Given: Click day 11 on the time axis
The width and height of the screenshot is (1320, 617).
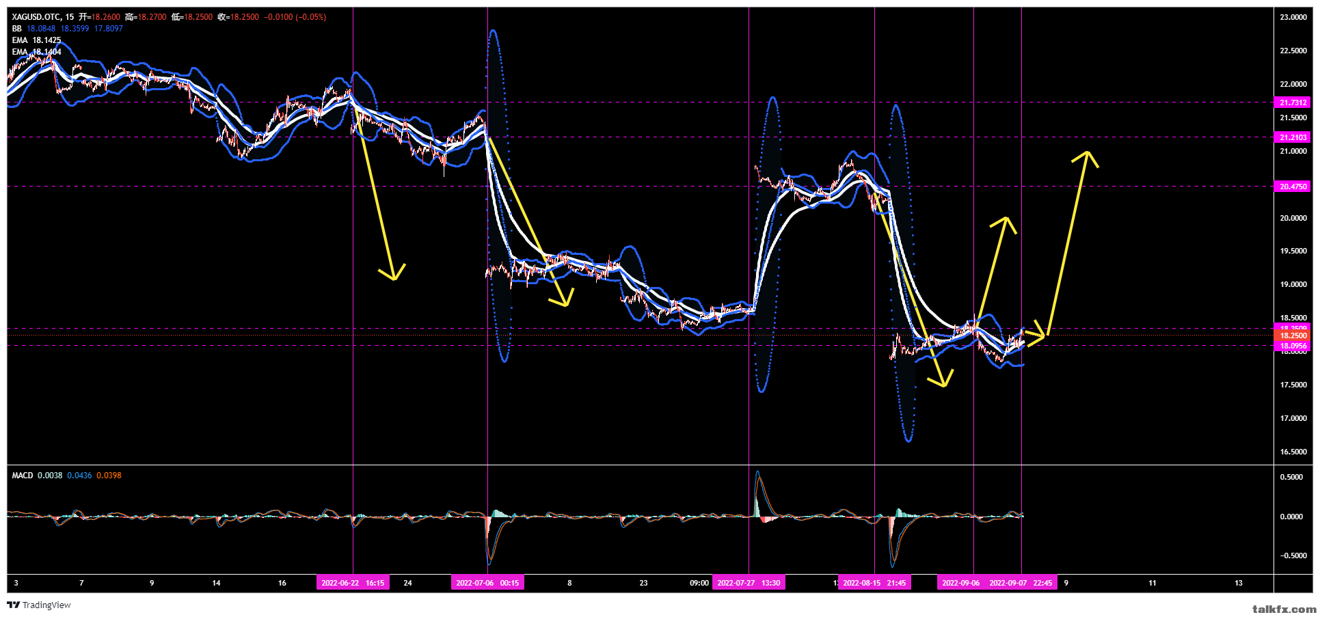Looking at the screenshot, I should [1152, 583].
